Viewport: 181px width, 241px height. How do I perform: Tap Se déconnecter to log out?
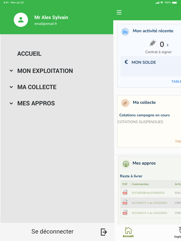point(52,231)
